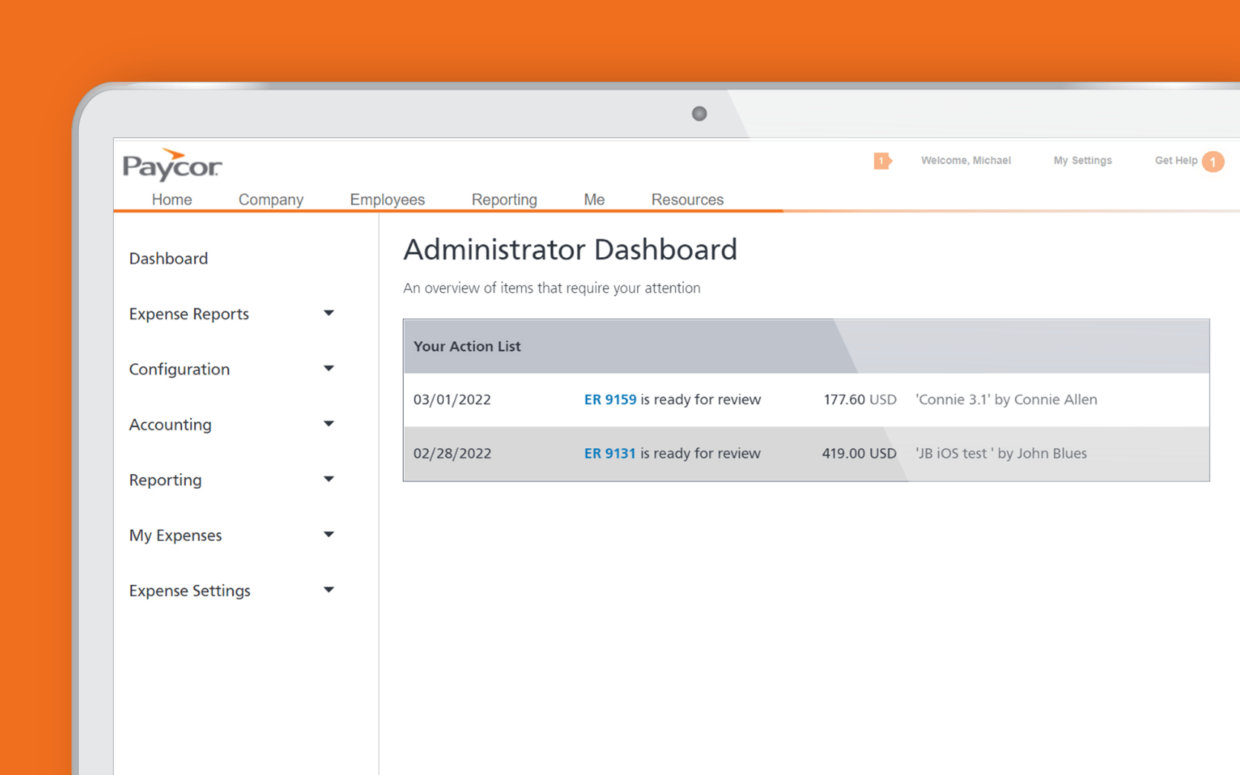
Task: Click 'JB iOS test' by John Blues
Action: tap(1001, 453)
